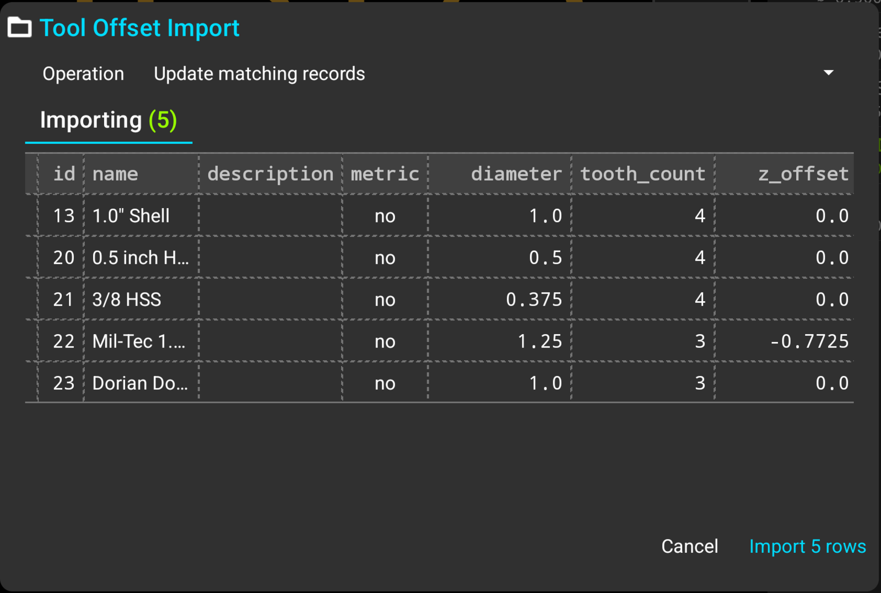
Task: Click the folder icon beside Tool Offset Import
Action: coord(19,28)
